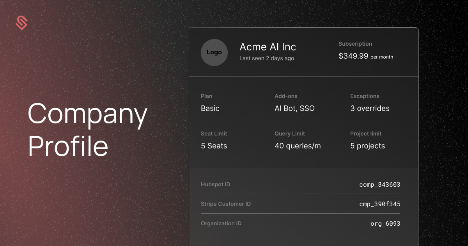Click the Last seen 2 days ago text

pyautogui.click(x=267, y=58)
